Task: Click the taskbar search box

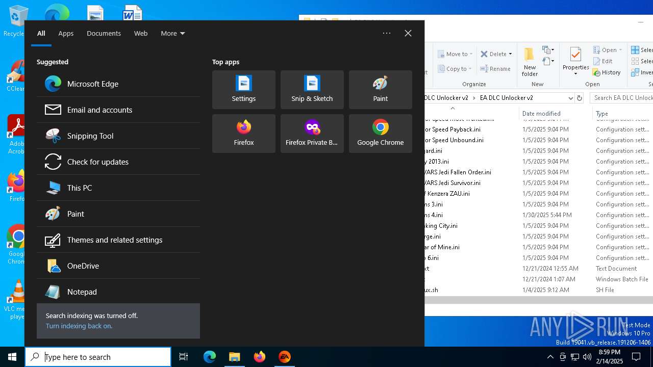Action: click(98, 357)
